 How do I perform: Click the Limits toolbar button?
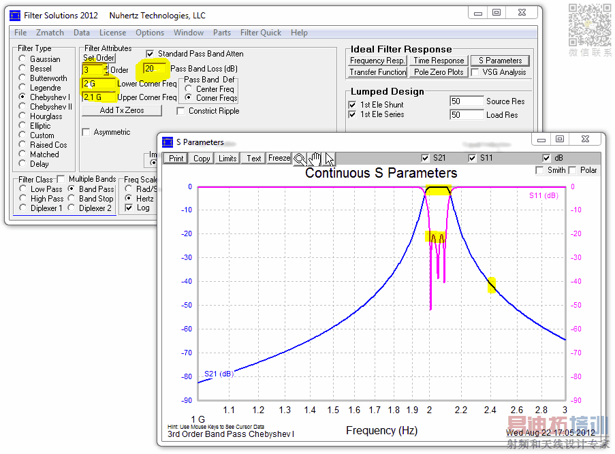[x=227, y=159]
